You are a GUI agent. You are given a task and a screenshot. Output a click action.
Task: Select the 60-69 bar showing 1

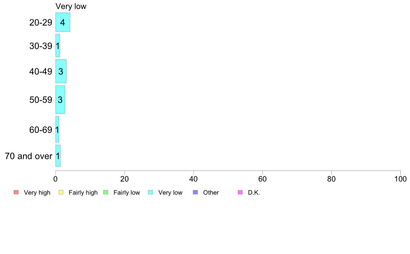click(57, 129)
